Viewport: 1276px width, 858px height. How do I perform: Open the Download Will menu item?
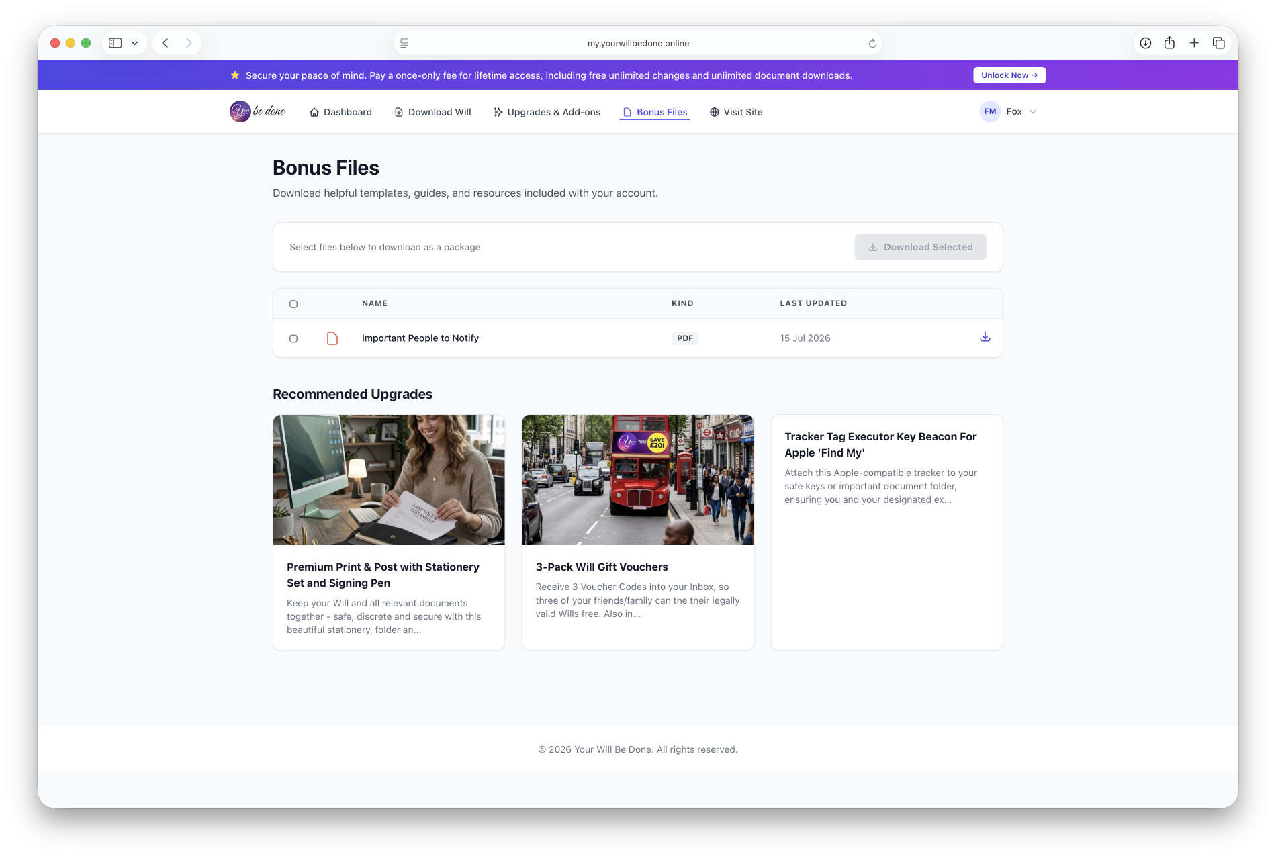tap(432, 112)
